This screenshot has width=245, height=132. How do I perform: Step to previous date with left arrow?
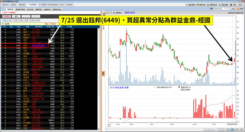pyautogui.click(x=227, y=9)
